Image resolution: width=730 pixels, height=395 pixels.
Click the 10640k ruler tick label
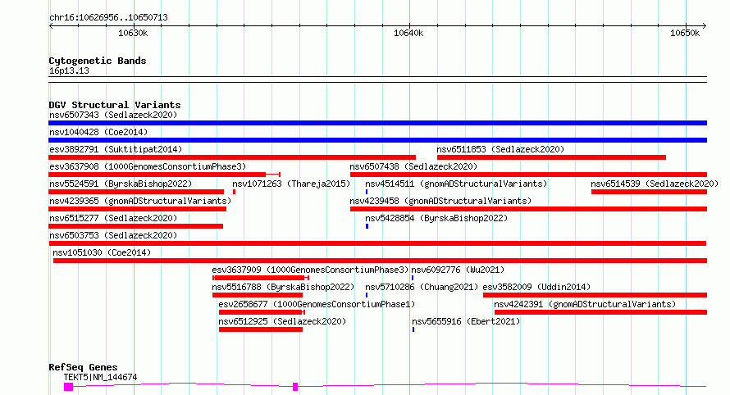(x=408, y=33)
